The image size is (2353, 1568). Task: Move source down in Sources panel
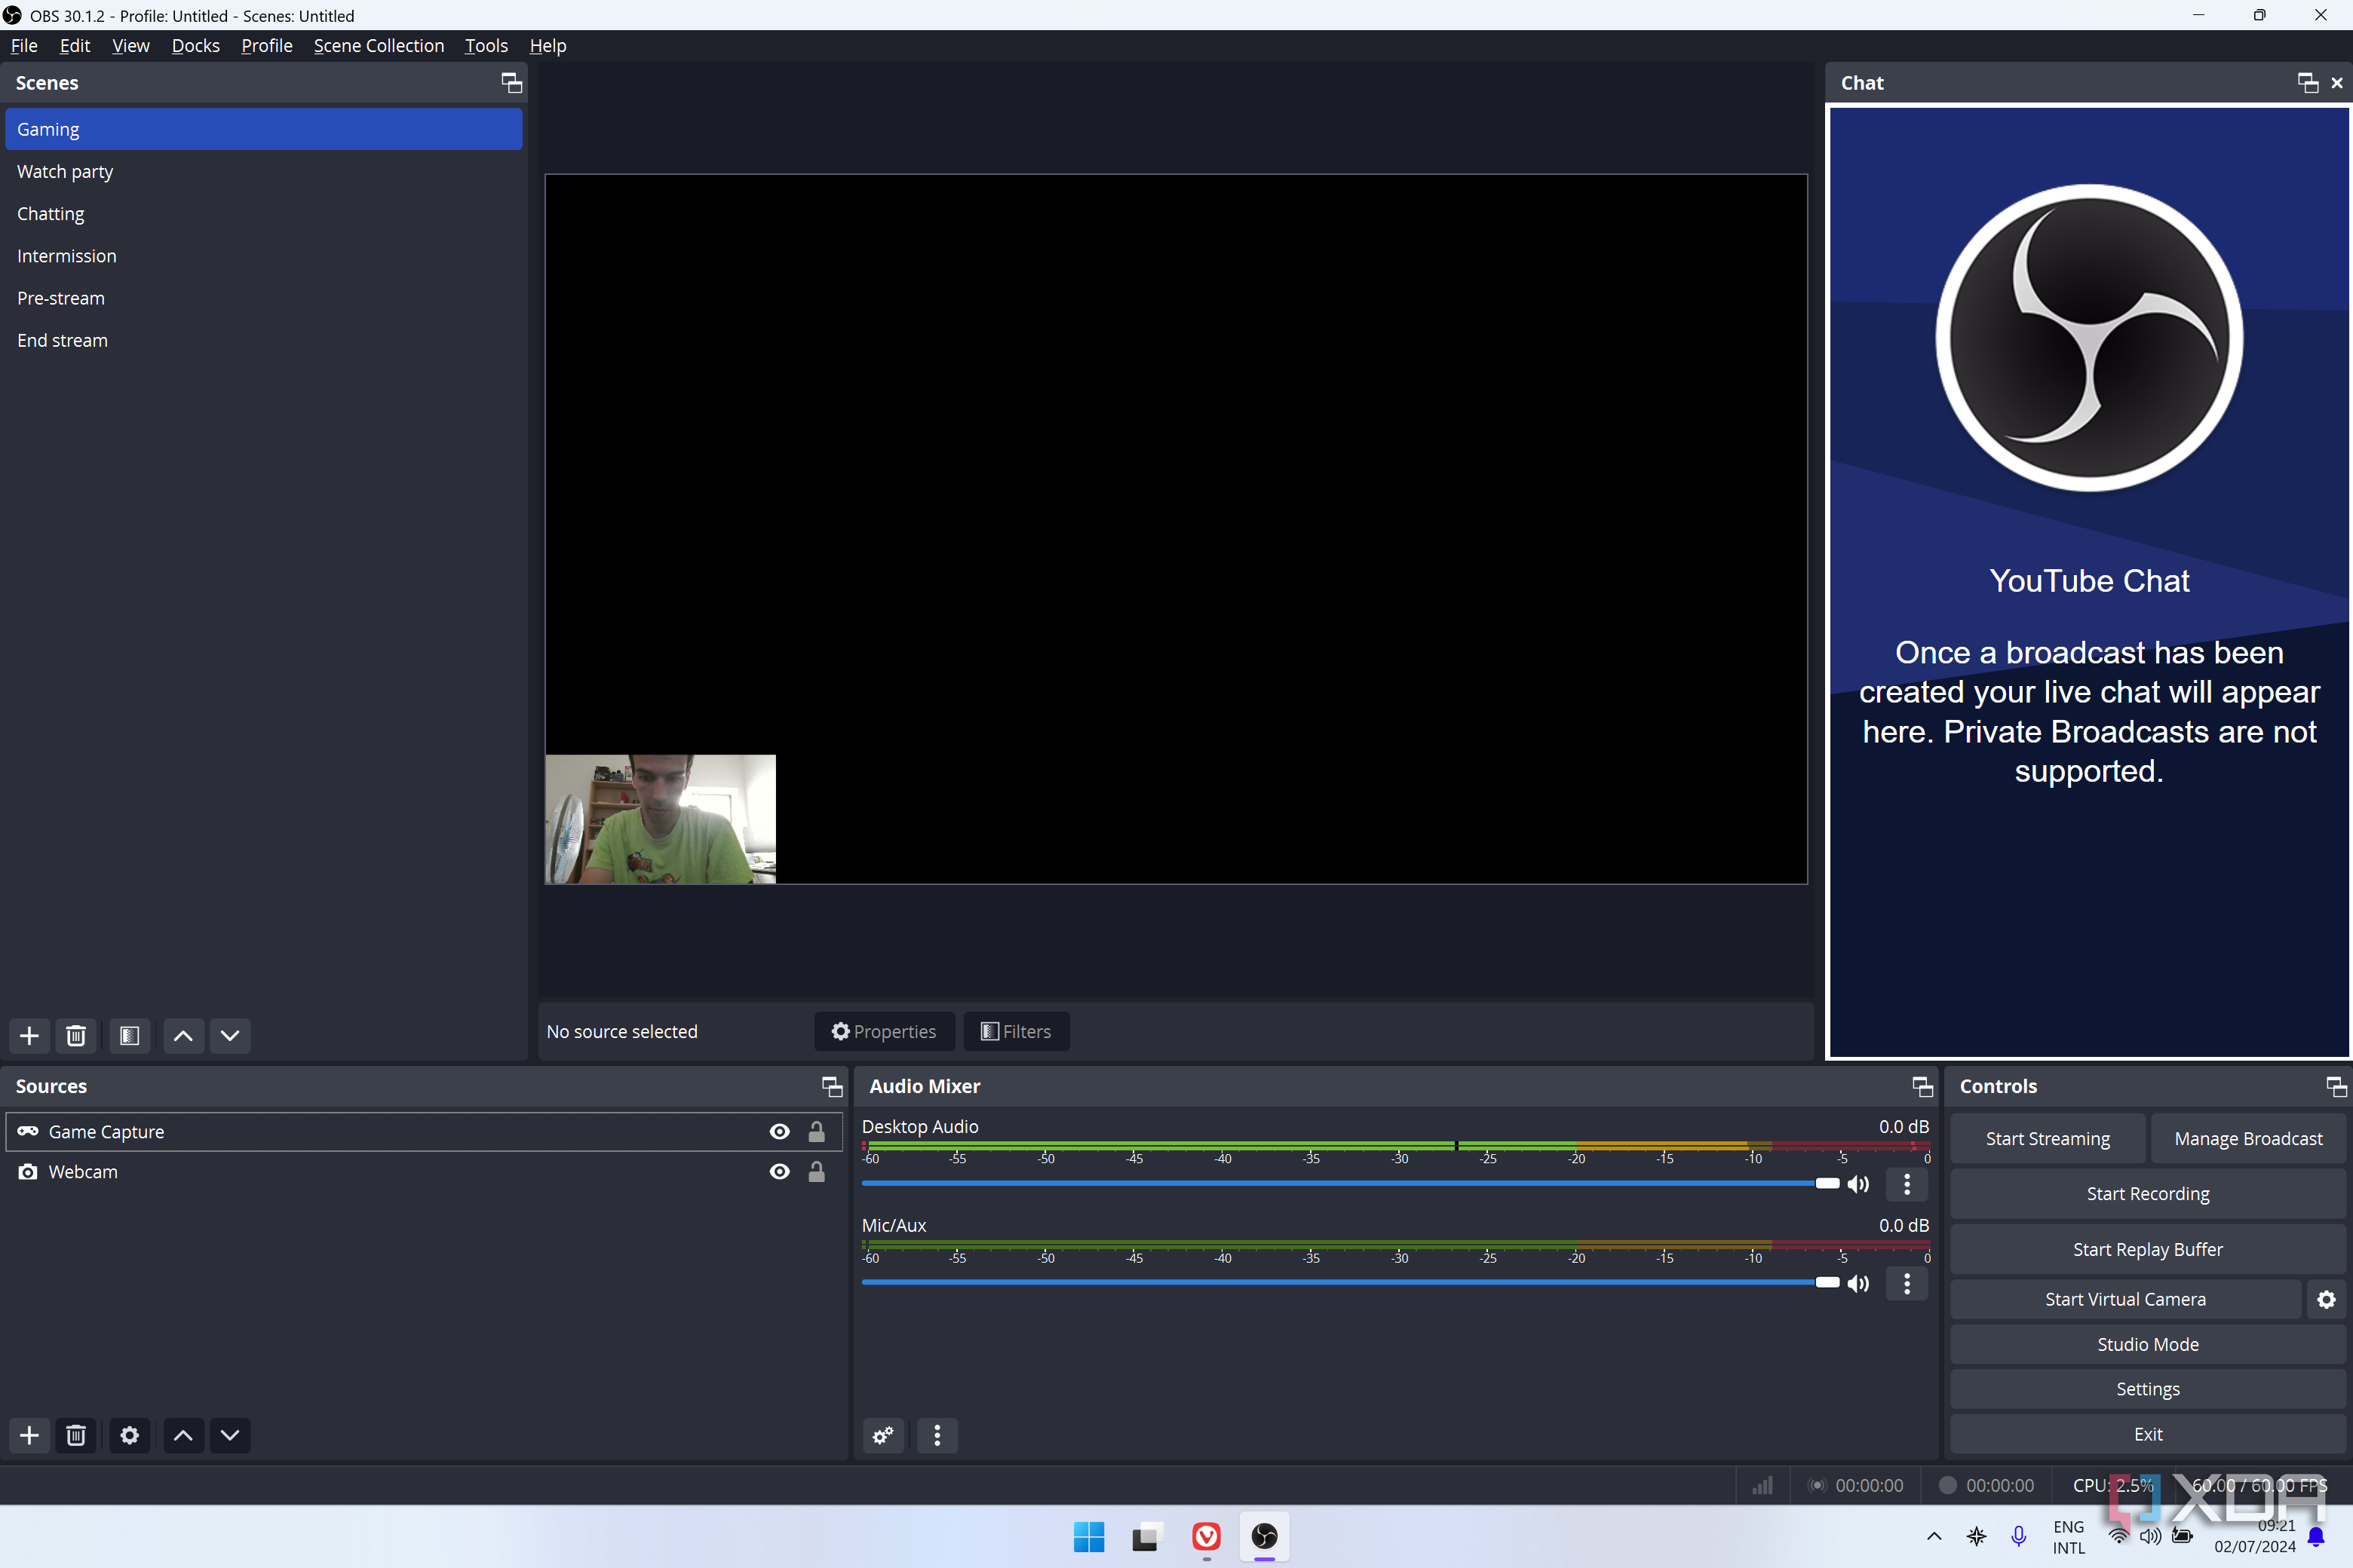click(x=230, y=1435)
